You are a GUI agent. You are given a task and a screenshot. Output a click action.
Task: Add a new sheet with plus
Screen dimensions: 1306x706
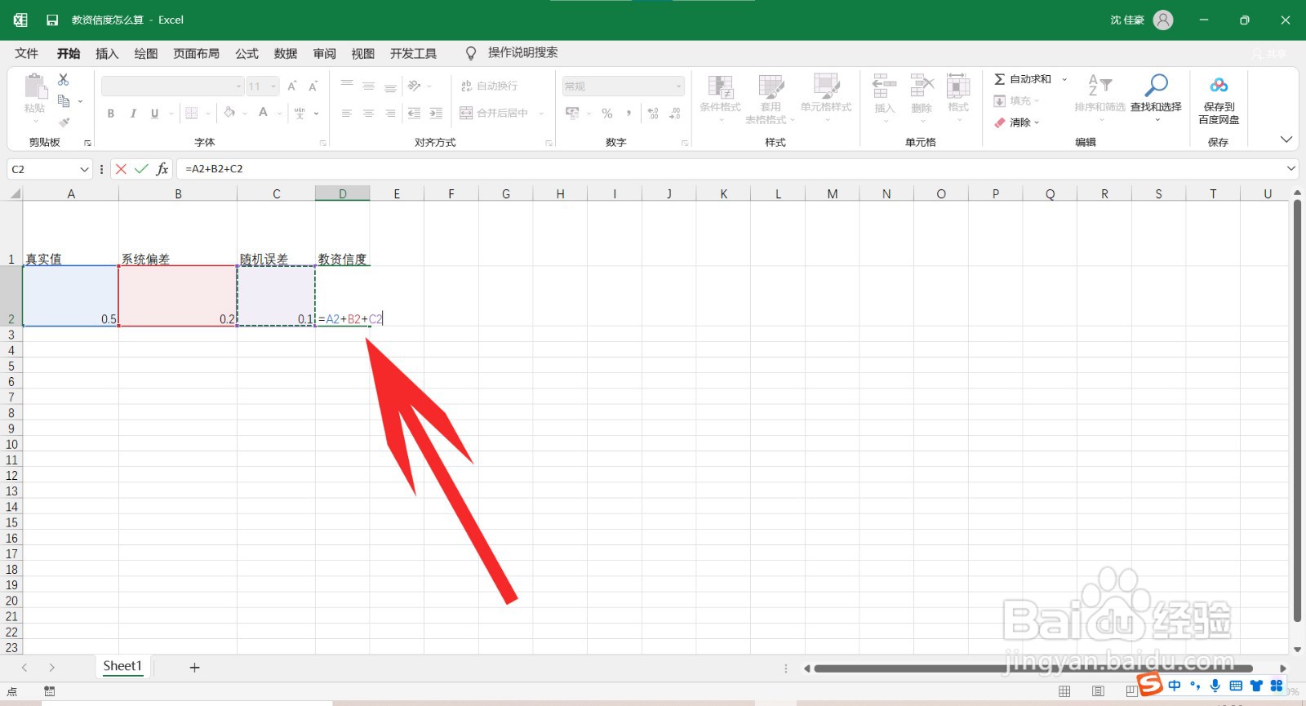coord(194,668)
